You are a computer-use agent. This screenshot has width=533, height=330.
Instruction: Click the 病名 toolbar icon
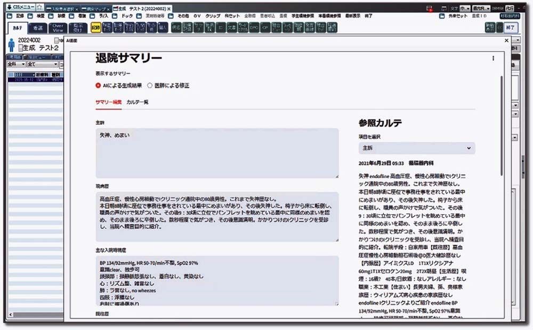[x=176, y=28]
